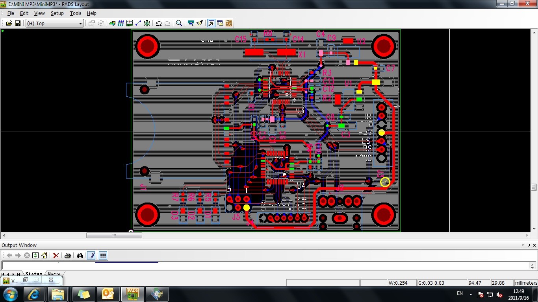
Task: Click the Redraw paintbrush icon
Action: coord(200,23)
